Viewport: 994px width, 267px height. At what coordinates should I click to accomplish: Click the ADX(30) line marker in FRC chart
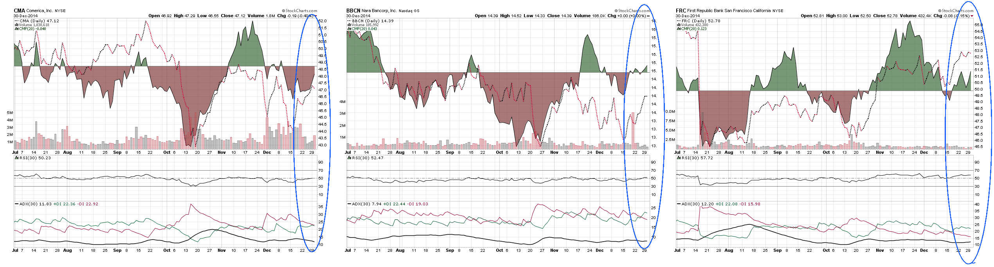[x=679, y=204]
